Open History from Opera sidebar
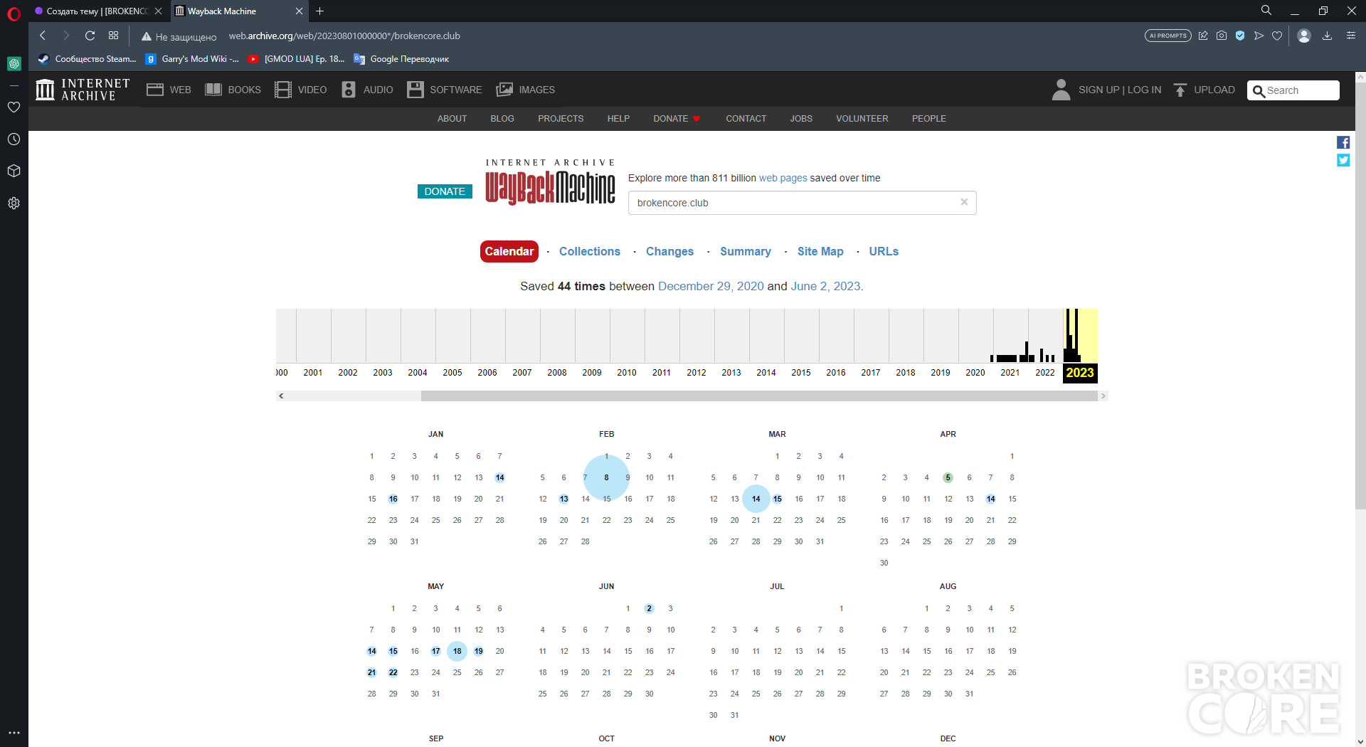Image resolution: width=1366 pixels, height=747 pixels. click(14, 139)
